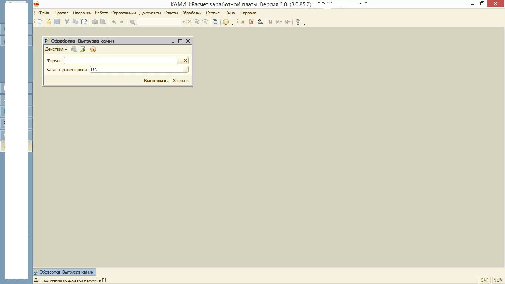Screen dimensions: 505x284
Task: Click the wrench tools icon
Action: click(298, 22)
